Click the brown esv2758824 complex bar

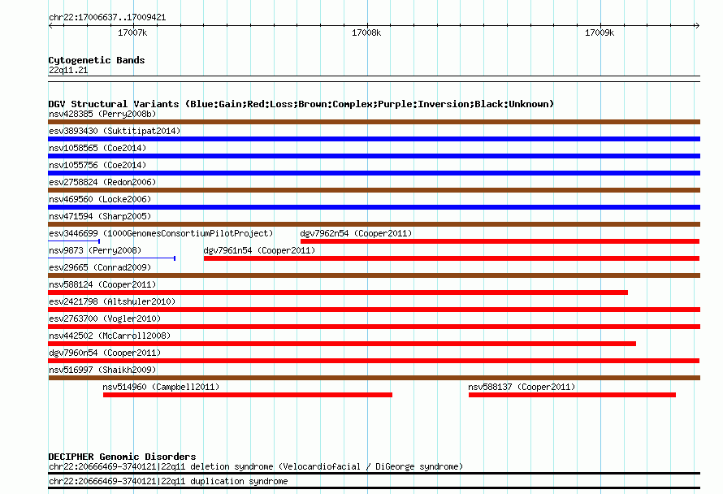[374, 190]
